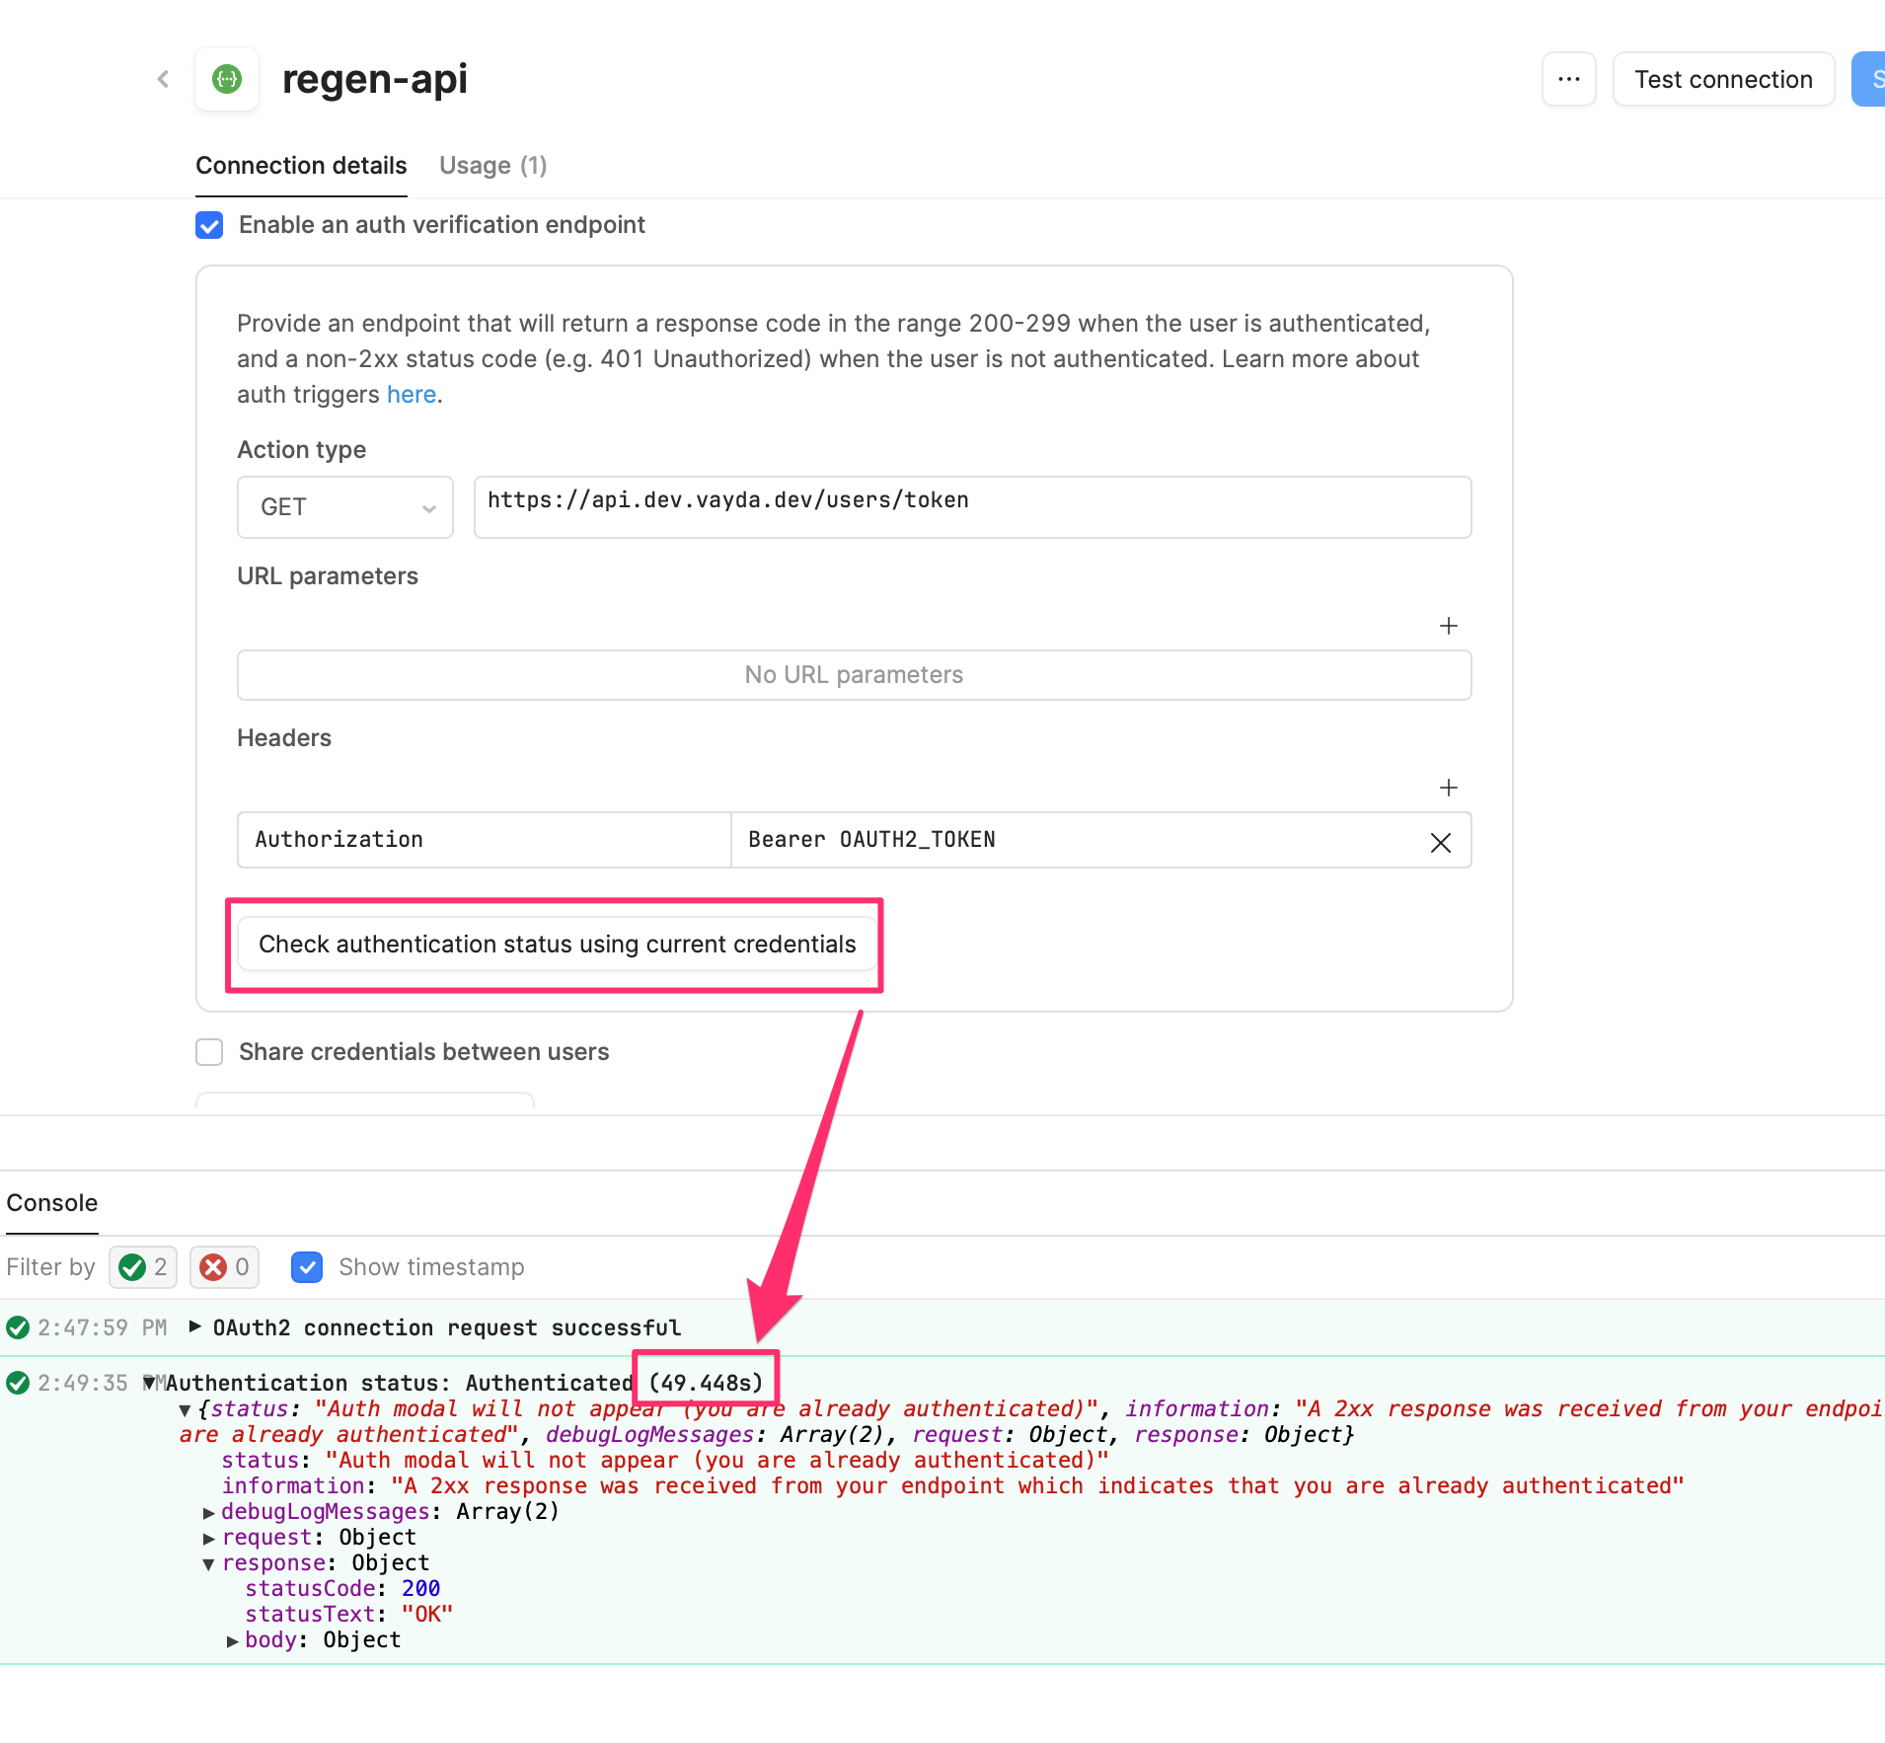Image resolution: width=1885 pixels, height=1743 pixels.
Task: Select the Connection details tab
Action: [x=300, y=165]
